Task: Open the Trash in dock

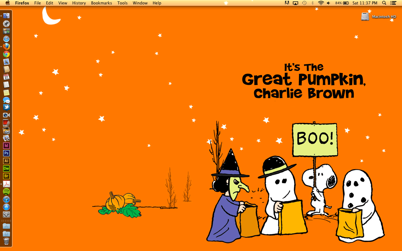Action: click(6, 241)
